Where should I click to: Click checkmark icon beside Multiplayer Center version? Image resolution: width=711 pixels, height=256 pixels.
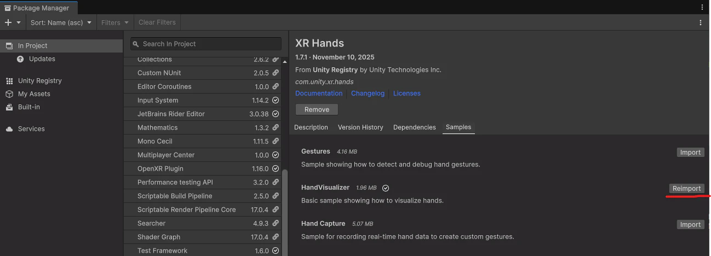(x=276, y=155)
